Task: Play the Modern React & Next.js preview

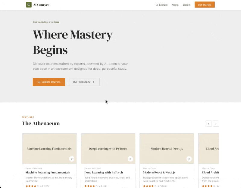Action: [189, 159]
